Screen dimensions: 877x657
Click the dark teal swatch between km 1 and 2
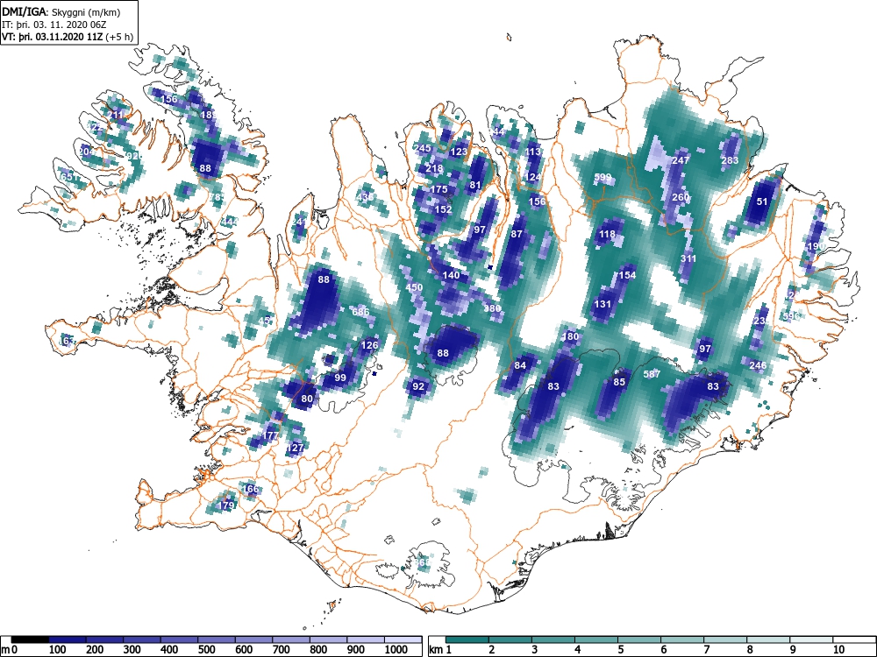[467, 639]
